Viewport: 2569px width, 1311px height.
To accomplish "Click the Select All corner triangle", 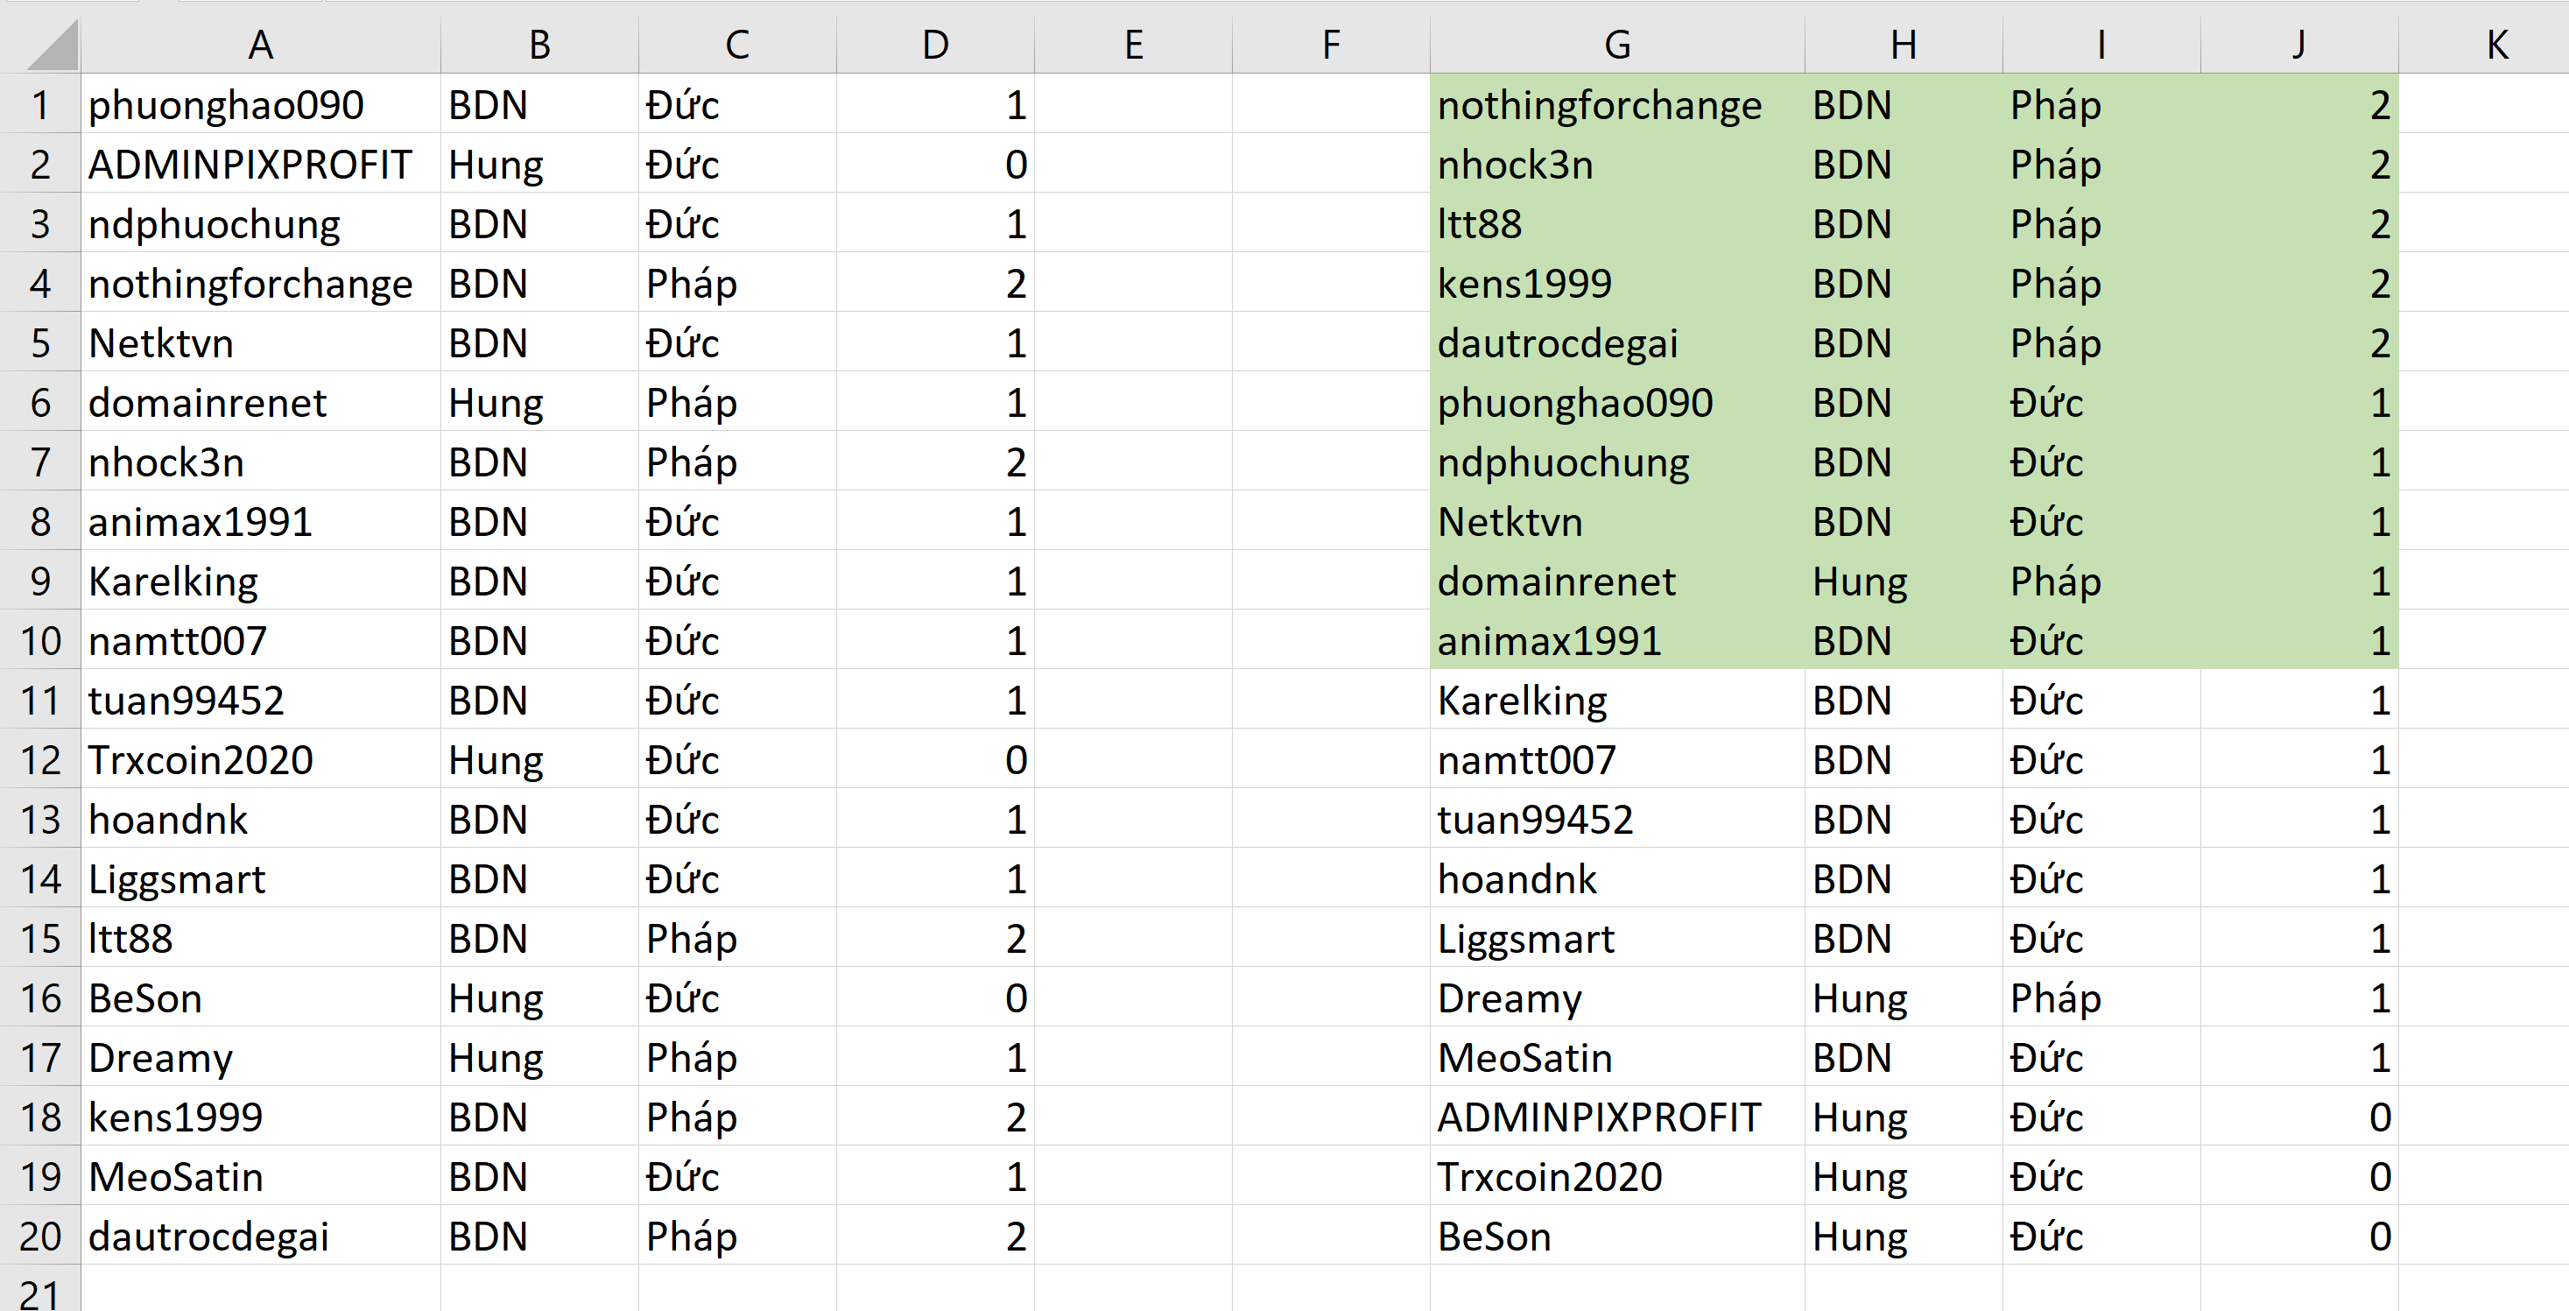I will pos(52,46).
